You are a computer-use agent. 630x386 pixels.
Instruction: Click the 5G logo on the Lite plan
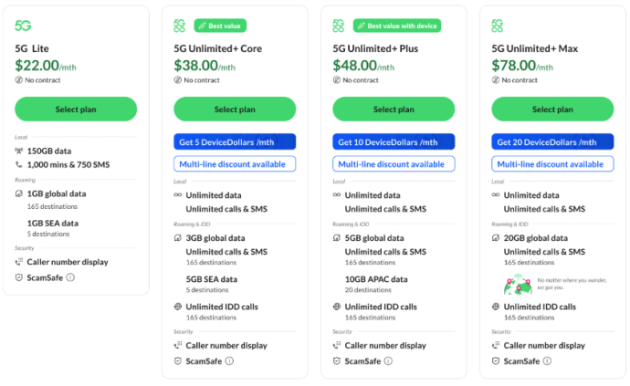(x=24, y=26)
